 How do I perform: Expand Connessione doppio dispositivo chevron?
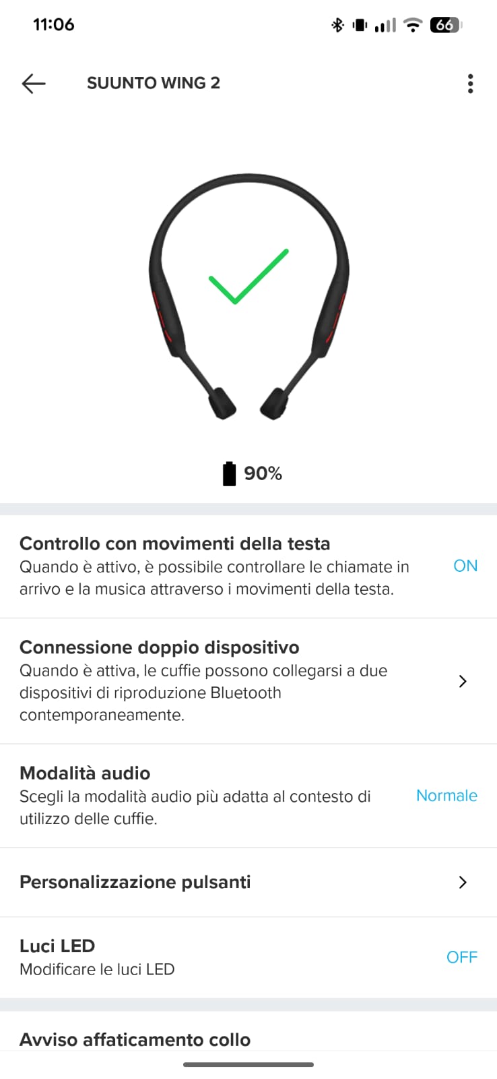tap(463, 681)
